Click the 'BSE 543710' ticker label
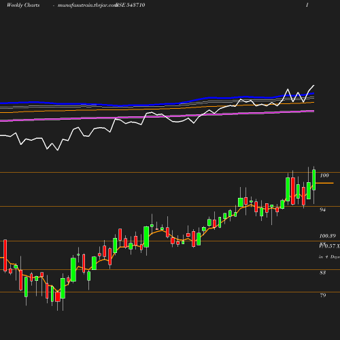Screen dimensions: 340x340 pyautogui.click(x=131, y=5)
